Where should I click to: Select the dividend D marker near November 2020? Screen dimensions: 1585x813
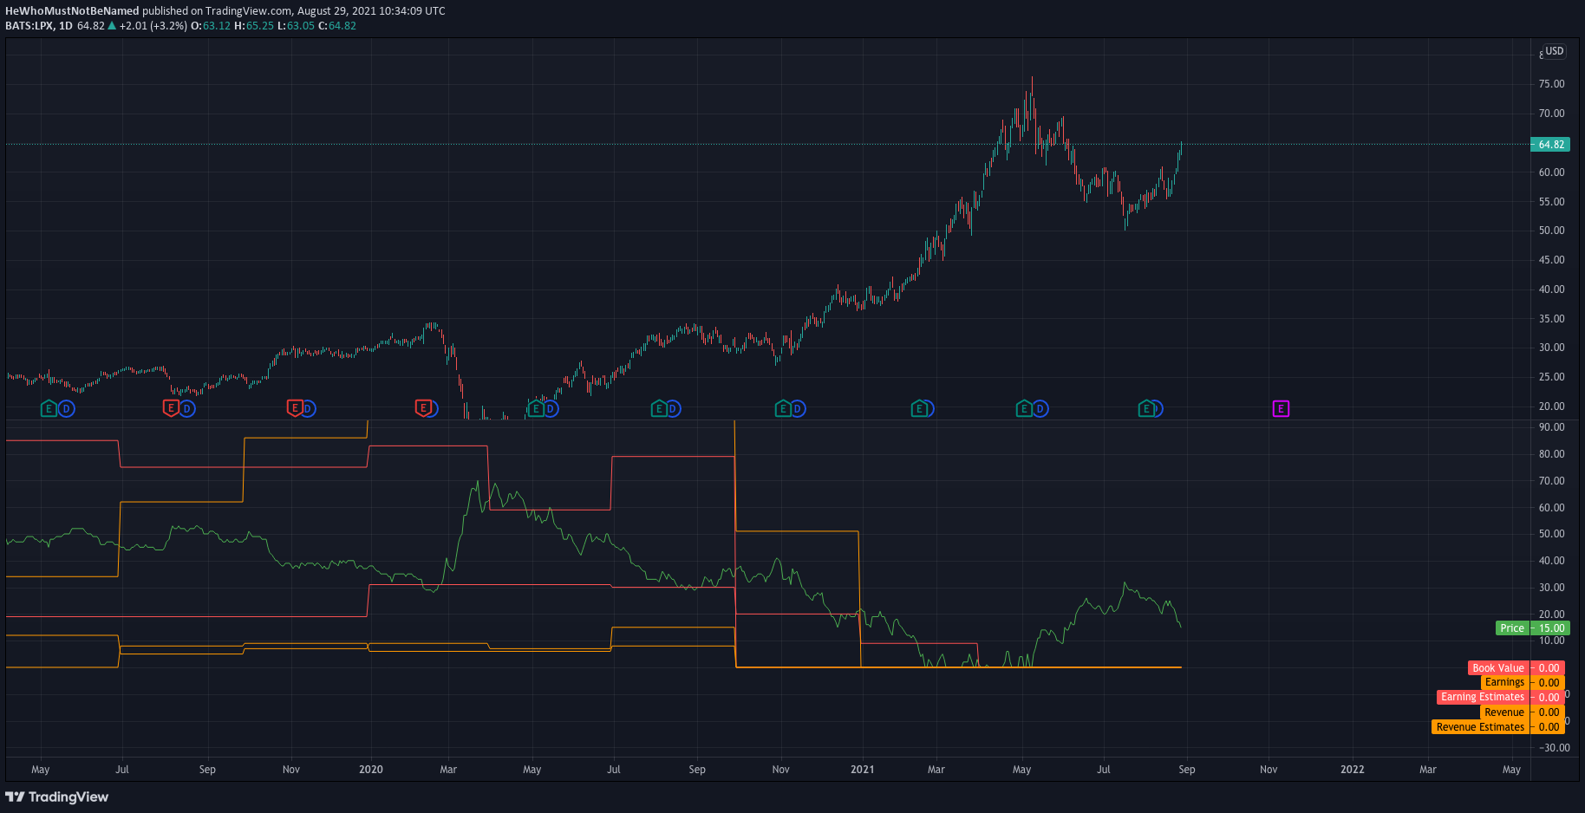click(798, 408)
